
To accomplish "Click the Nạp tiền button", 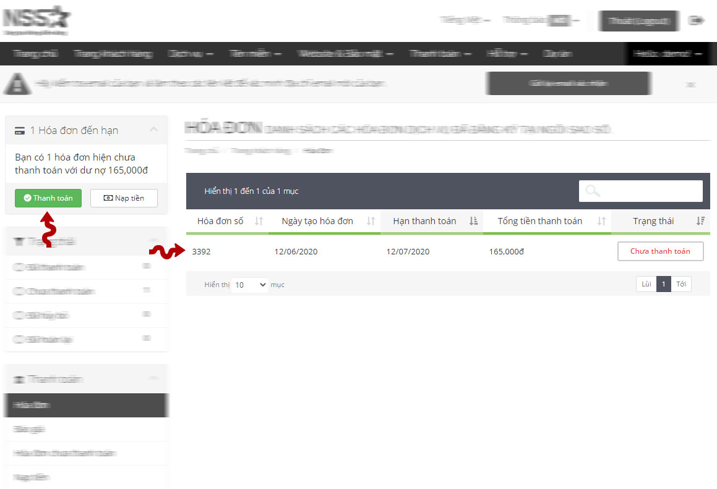I will point(124,198).
